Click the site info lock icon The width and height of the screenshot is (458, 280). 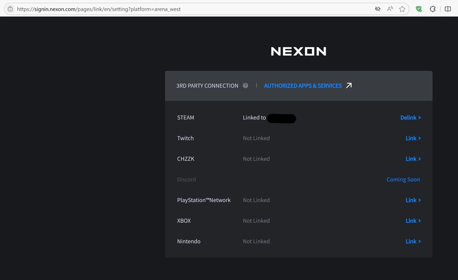pos(10,9)
